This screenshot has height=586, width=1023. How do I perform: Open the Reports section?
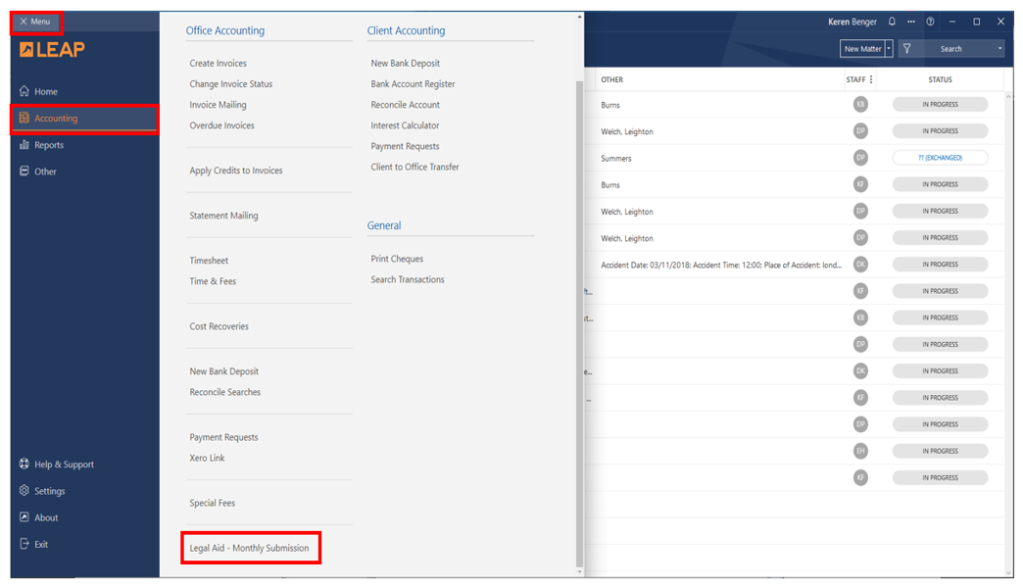(x=48, y=145)
